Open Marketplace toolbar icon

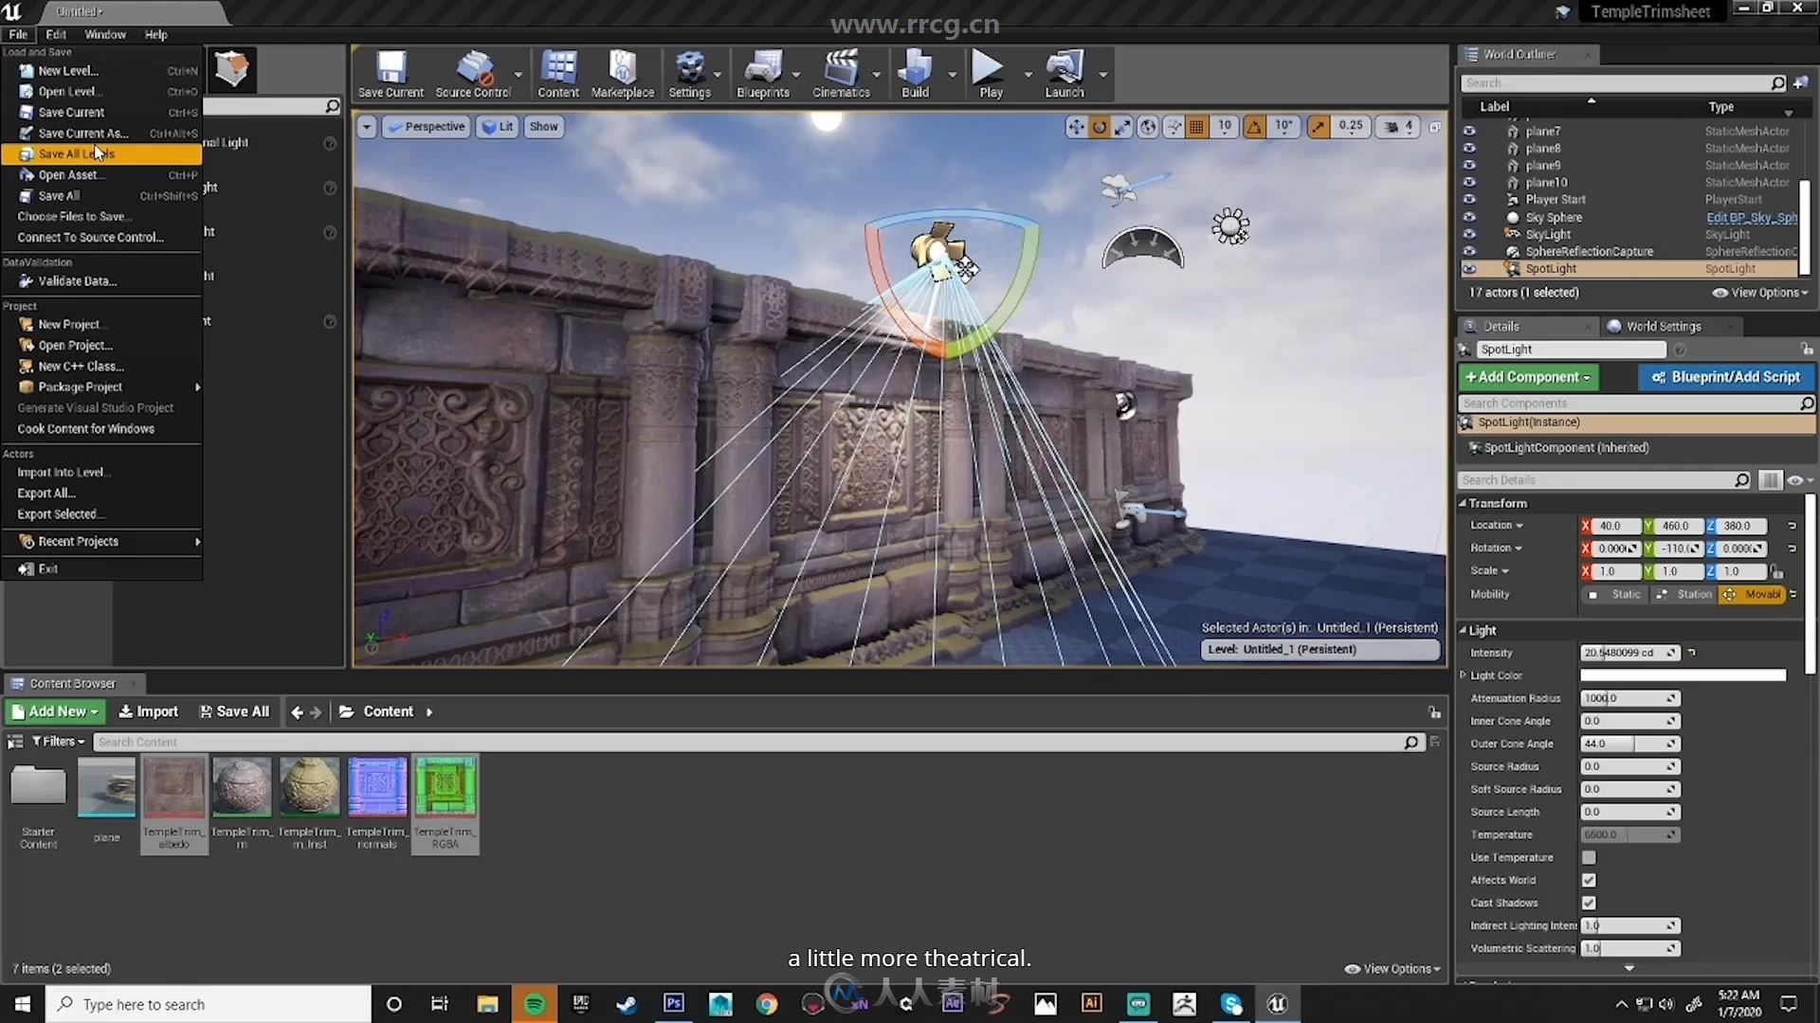[623, 74]
